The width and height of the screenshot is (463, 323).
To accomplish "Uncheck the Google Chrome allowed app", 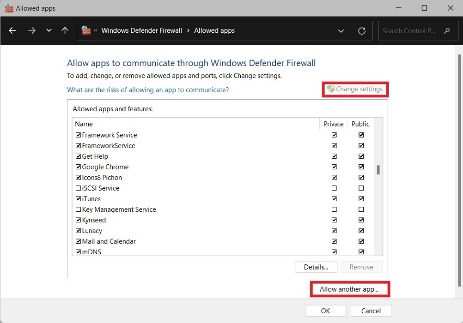I will pyautogui.click(x=78, y=167).
